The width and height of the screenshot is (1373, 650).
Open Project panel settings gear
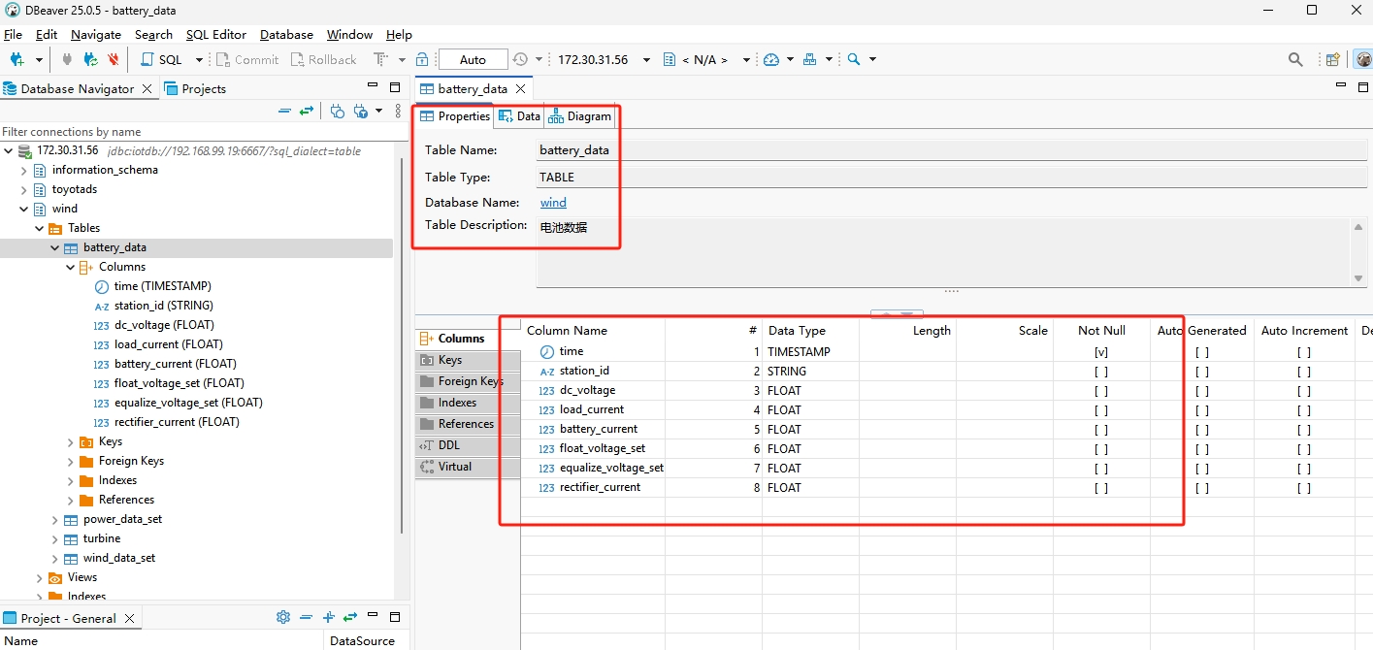point(283,617)
